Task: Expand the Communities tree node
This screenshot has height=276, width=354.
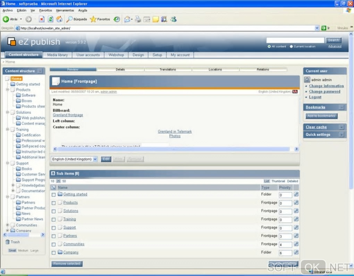Action: (x=7, y=225)
